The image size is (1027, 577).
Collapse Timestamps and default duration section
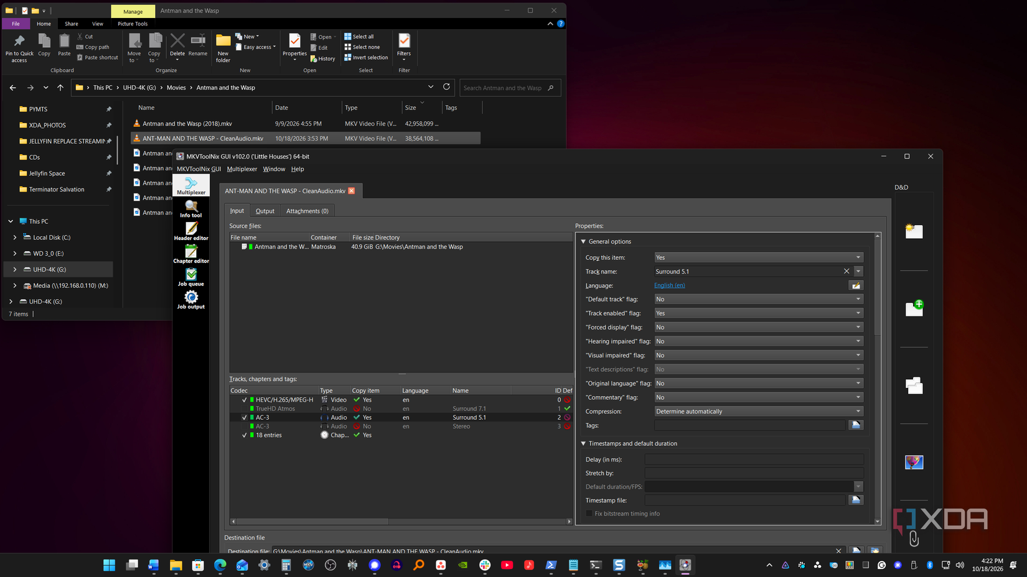(583, 443)
